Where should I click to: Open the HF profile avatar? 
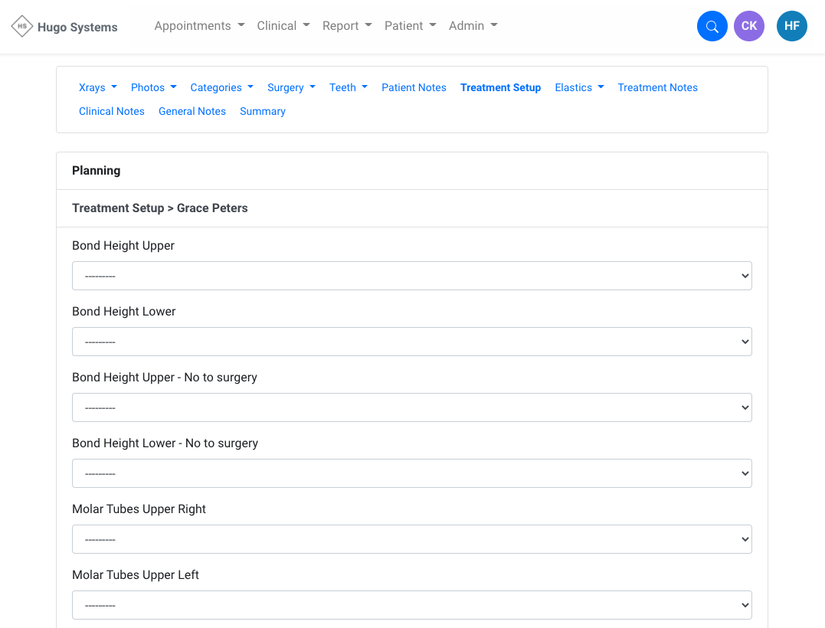(791, 26)
